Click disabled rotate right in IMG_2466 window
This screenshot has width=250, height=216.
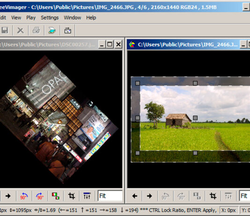(181, 196)
